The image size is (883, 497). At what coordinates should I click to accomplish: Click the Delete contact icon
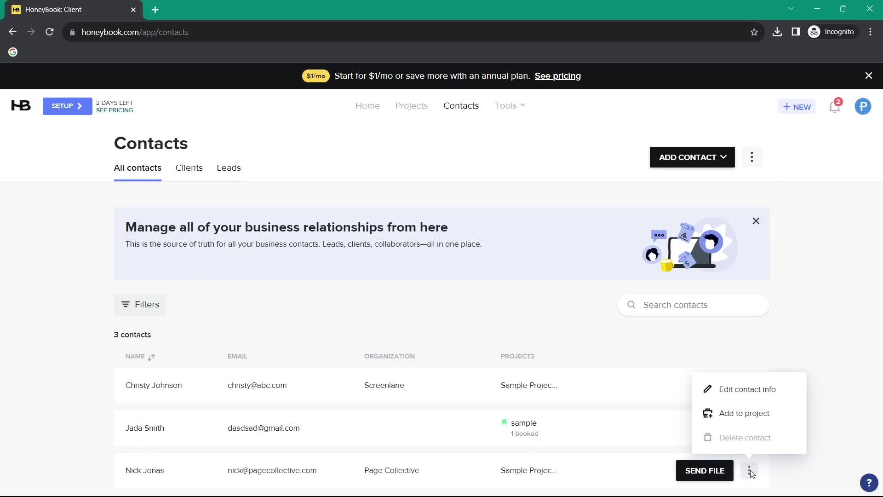(708, 438)
